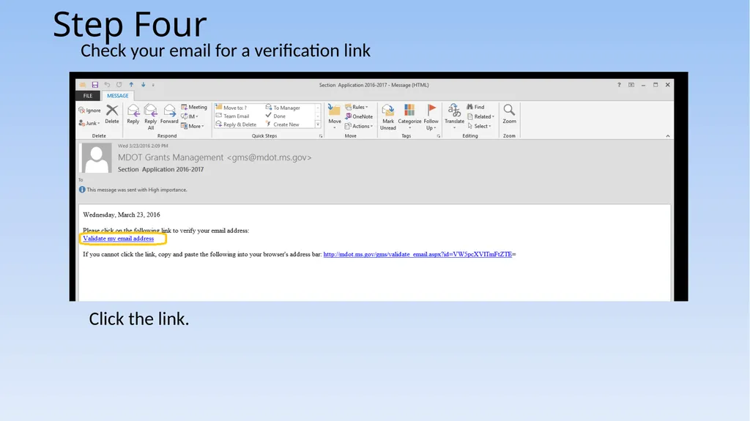Click Create New quick step
The image size is (750, 421).
pyautogui.click(x=282, y=124)
